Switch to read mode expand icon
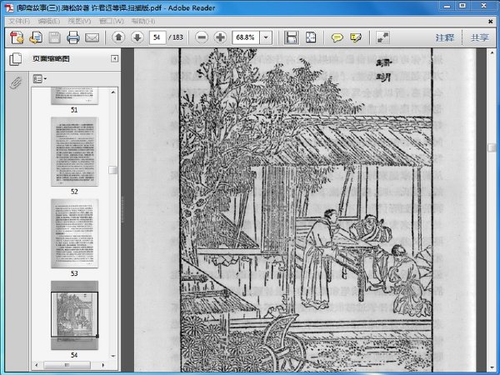The height and width of the screenshot is (375, 500). (x=382, y=37)
